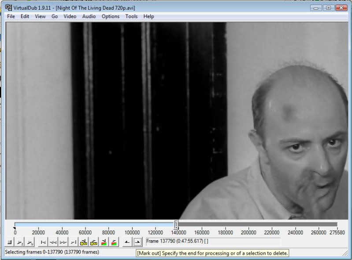Go to previous key frame

point(84,242)
